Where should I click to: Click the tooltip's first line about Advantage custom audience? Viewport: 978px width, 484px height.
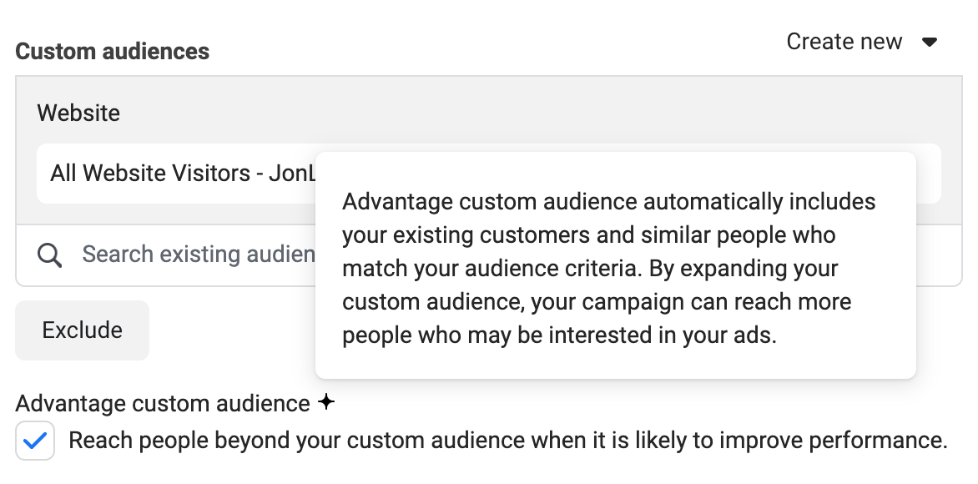tap(609, 202)
